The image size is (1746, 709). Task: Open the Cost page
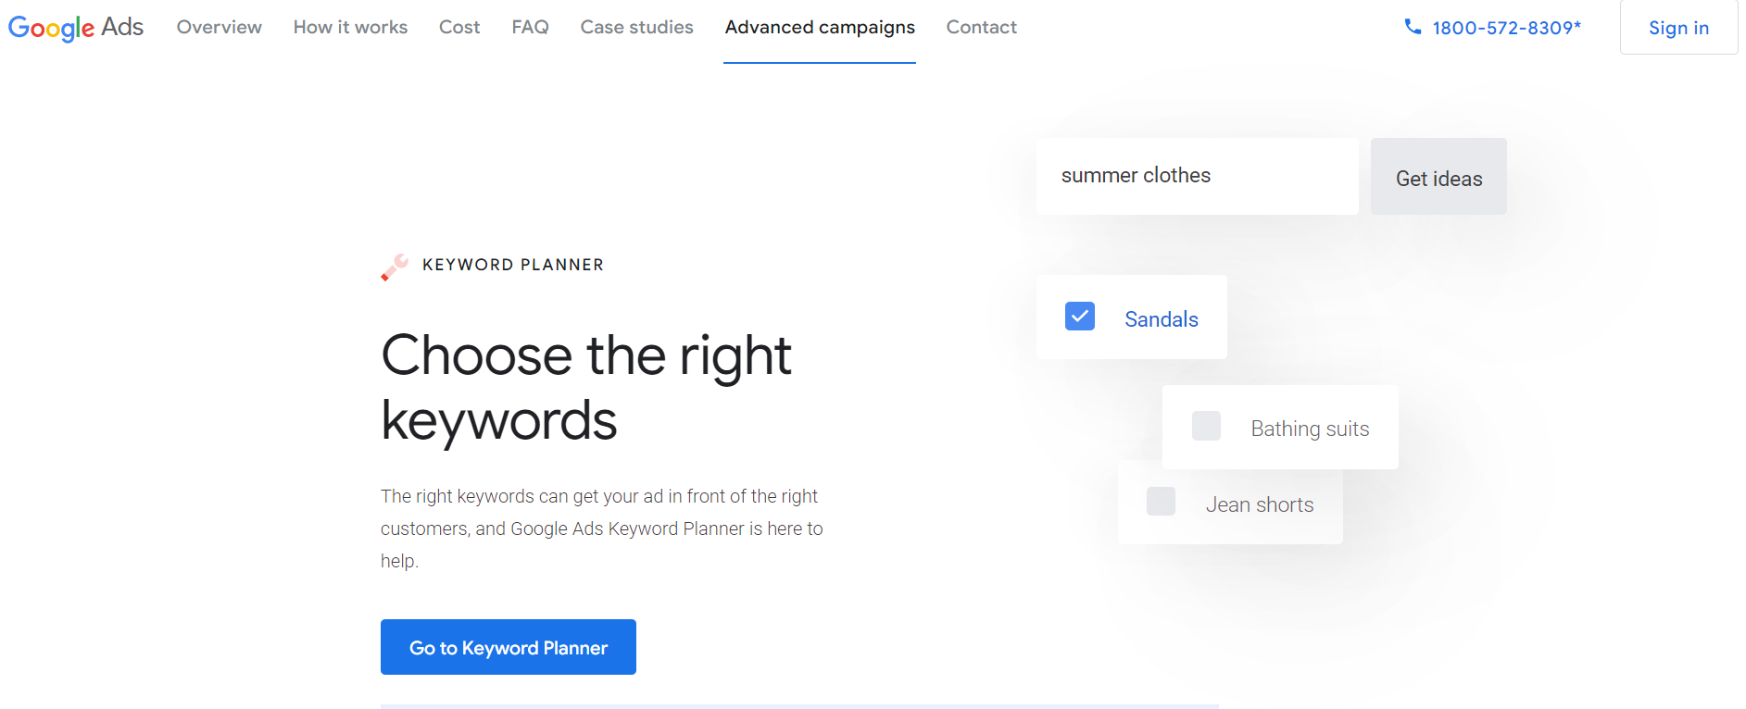(459, 28)
